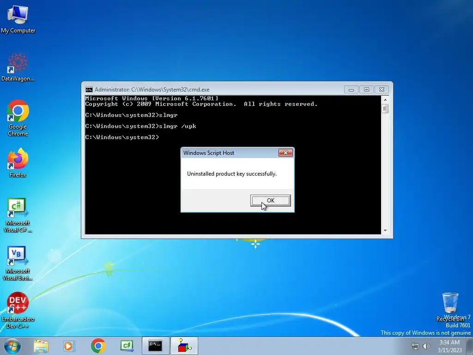Open the volume speaker icon in the tray
This screenshot has height=355, width=473.
[426, 346]
